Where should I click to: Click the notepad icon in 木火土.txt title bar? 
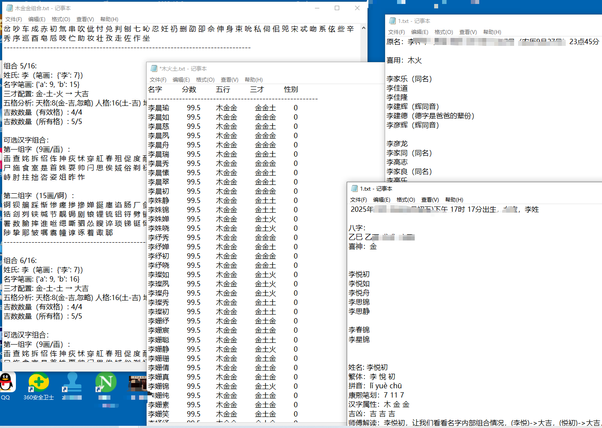pos(154,68)
